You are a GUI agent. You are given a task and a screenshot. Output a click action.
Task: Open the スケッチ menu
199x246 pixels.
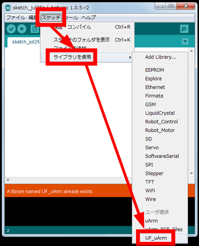point(51,18)
